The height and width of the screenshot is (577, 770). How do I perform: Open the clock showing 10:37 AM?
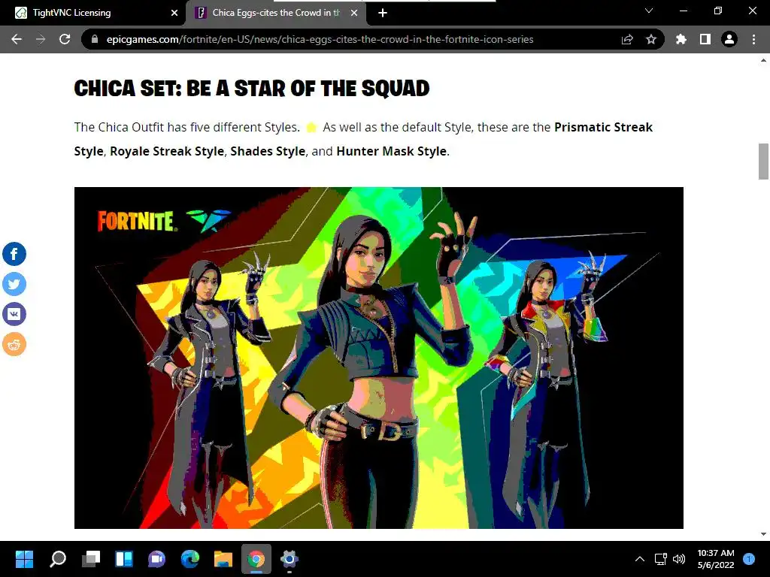point(716,558)
